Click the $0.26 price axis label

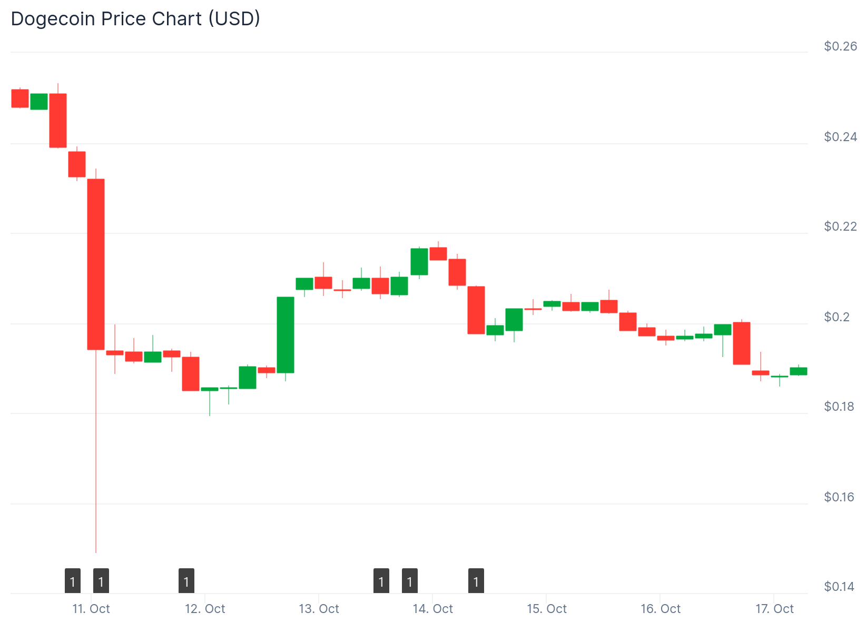[840, 46]
